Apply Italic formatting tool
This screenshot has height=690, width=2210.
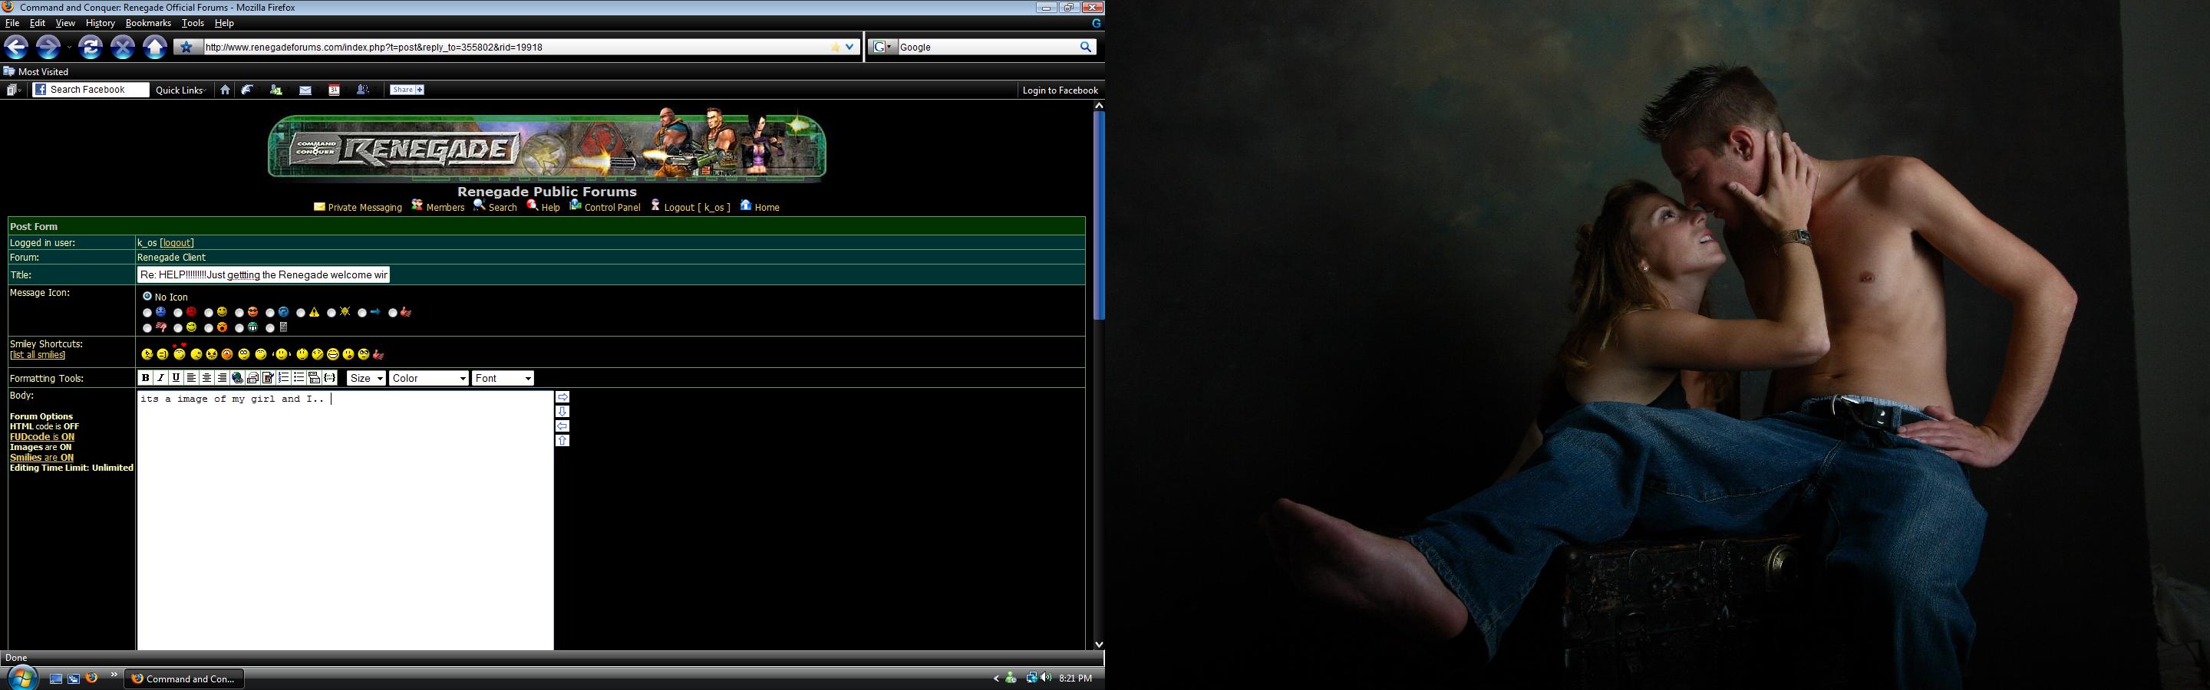160,378
